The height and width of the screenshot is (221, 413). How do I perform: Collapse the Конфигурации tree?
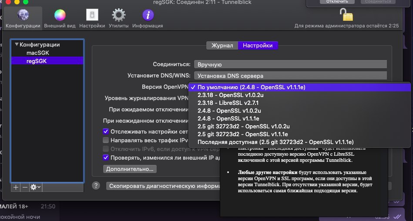pyautogui.click(x=17, y=44)
